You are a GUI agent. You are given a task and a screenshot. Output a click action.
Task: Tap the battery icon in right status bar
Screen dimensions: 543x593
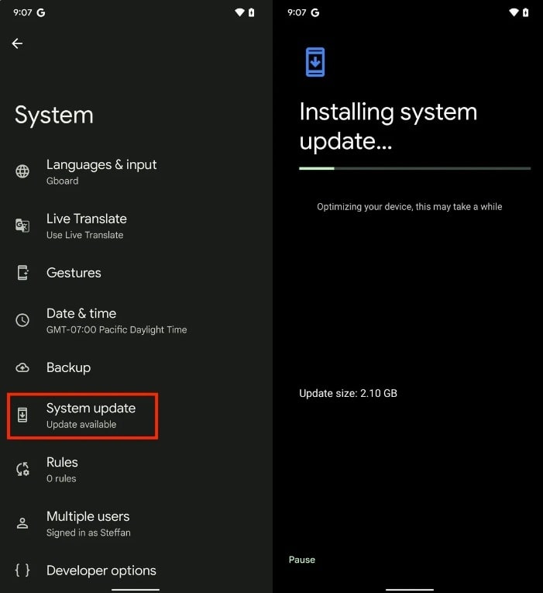point(526,12)
